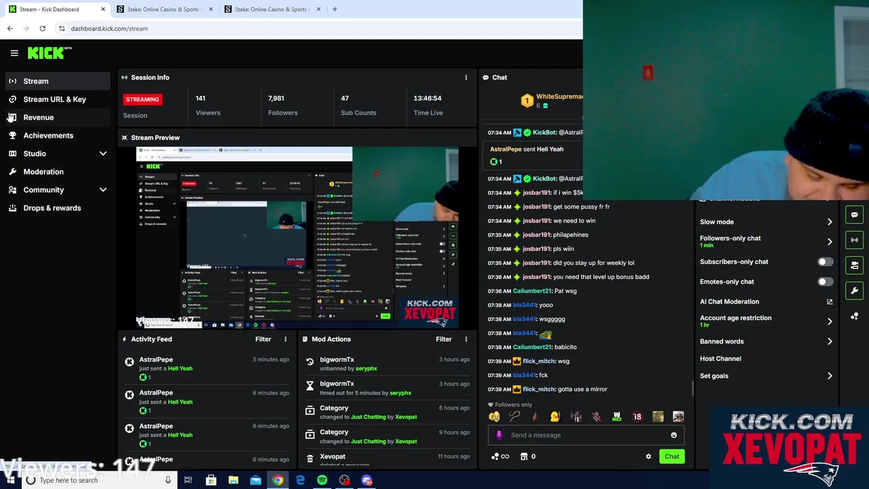Click Callumbert21 username saying Pat wsg
869x489 pixels.
(x=532, y=291)
